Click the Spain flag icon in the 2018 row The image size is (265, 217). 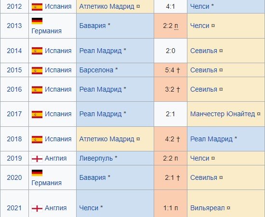click(x=37, y=139)
